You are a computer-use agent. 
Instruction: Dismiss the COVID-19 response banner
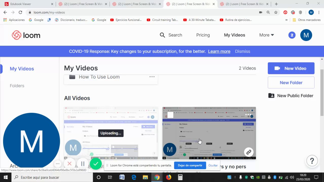pyautogui.click(x=242, y=51)
